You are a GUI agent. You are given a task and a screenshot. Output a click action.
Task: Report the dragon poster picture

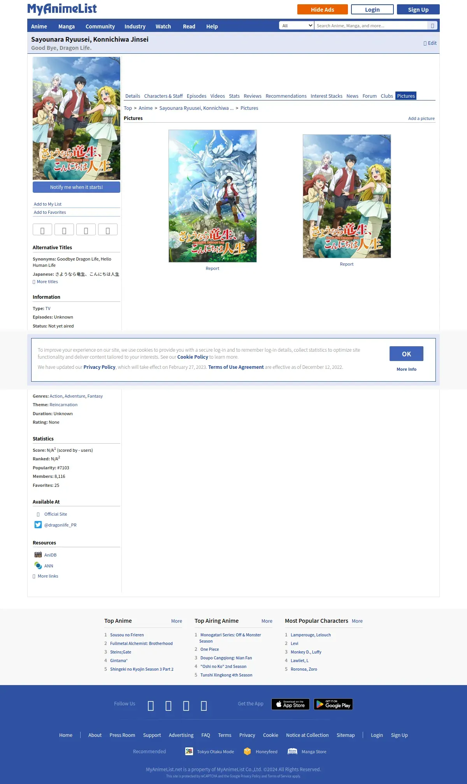tap(212, 268)
